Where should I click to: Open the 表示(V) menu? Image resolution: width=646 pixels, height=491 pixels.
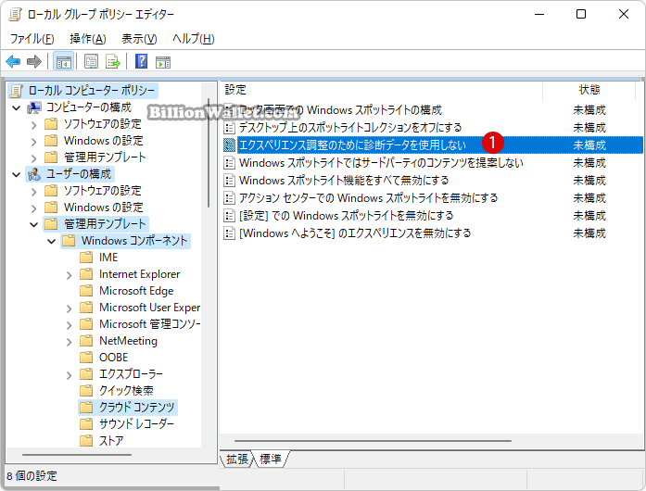[x=139, y=39]
